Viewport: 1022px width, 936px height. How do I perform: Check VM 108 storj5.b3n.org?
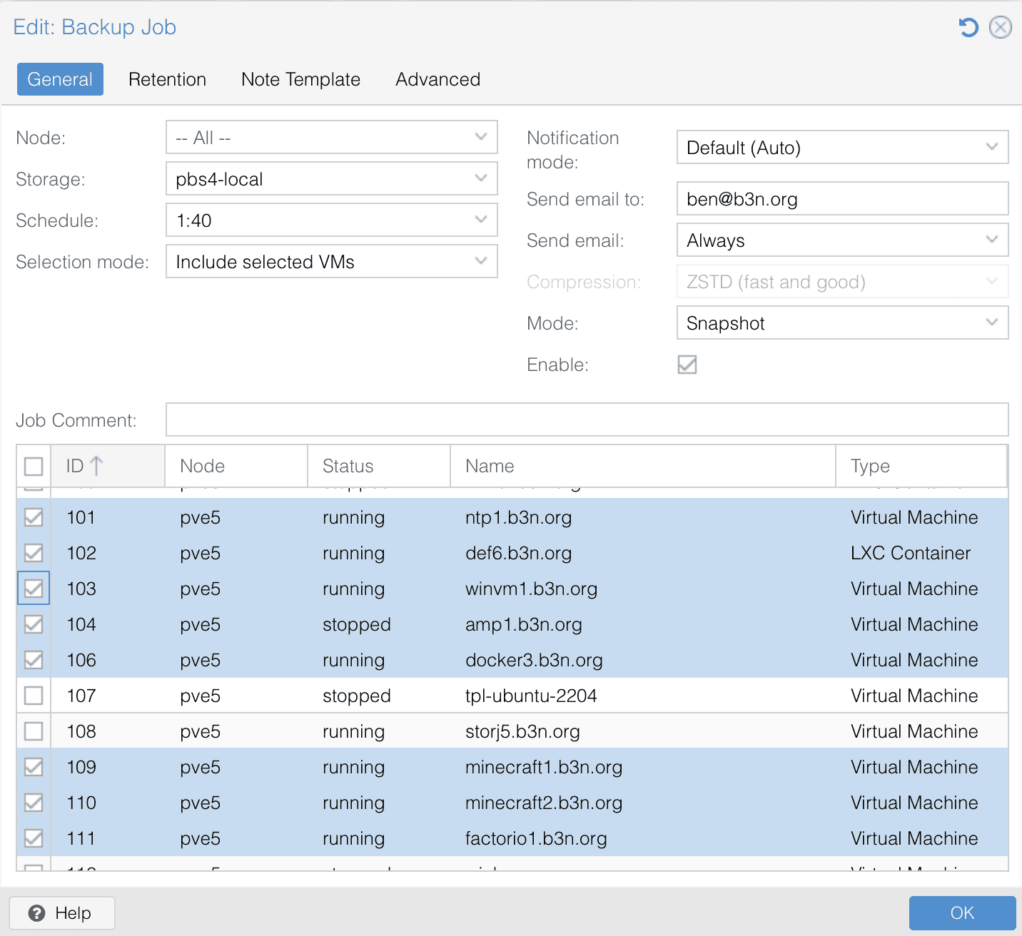tap(34, 731)
